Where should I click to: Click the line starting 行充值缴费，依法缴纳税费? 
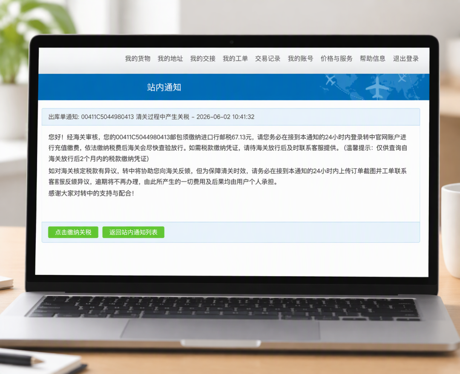point(227,148)
